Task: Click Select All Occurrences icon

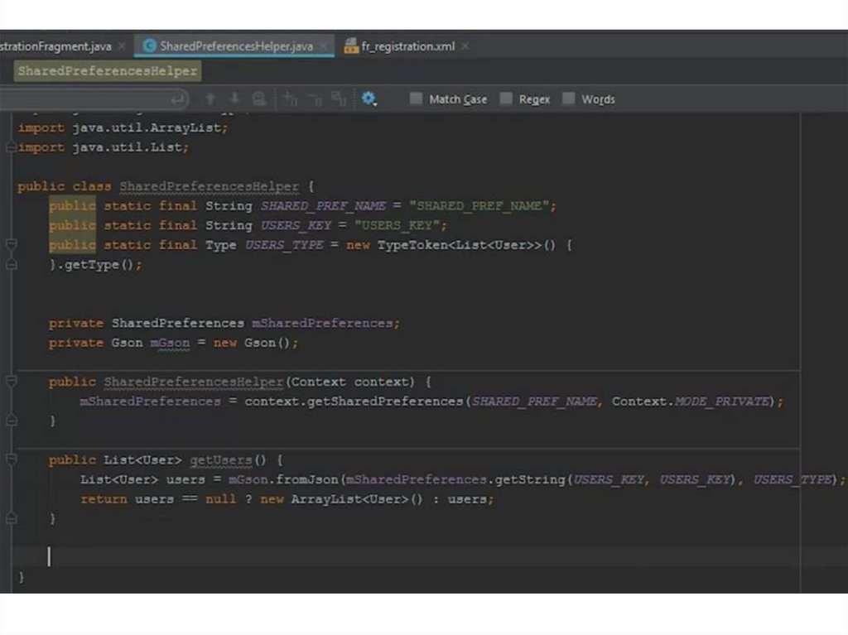Action: [x=338, y=99]
